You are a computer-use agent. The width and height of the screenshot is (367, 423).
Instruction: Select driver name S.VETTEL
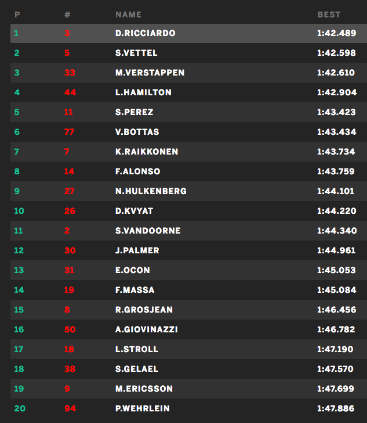[x=135, y=53]
